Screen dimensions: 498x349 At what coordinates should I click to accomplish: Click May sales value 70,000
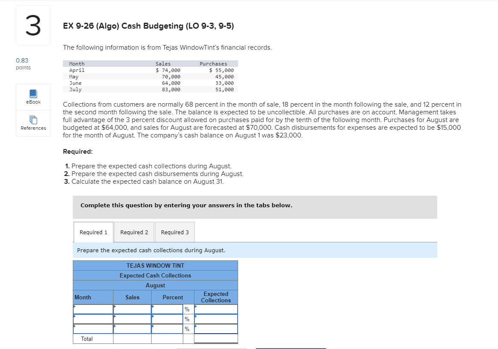171,77
